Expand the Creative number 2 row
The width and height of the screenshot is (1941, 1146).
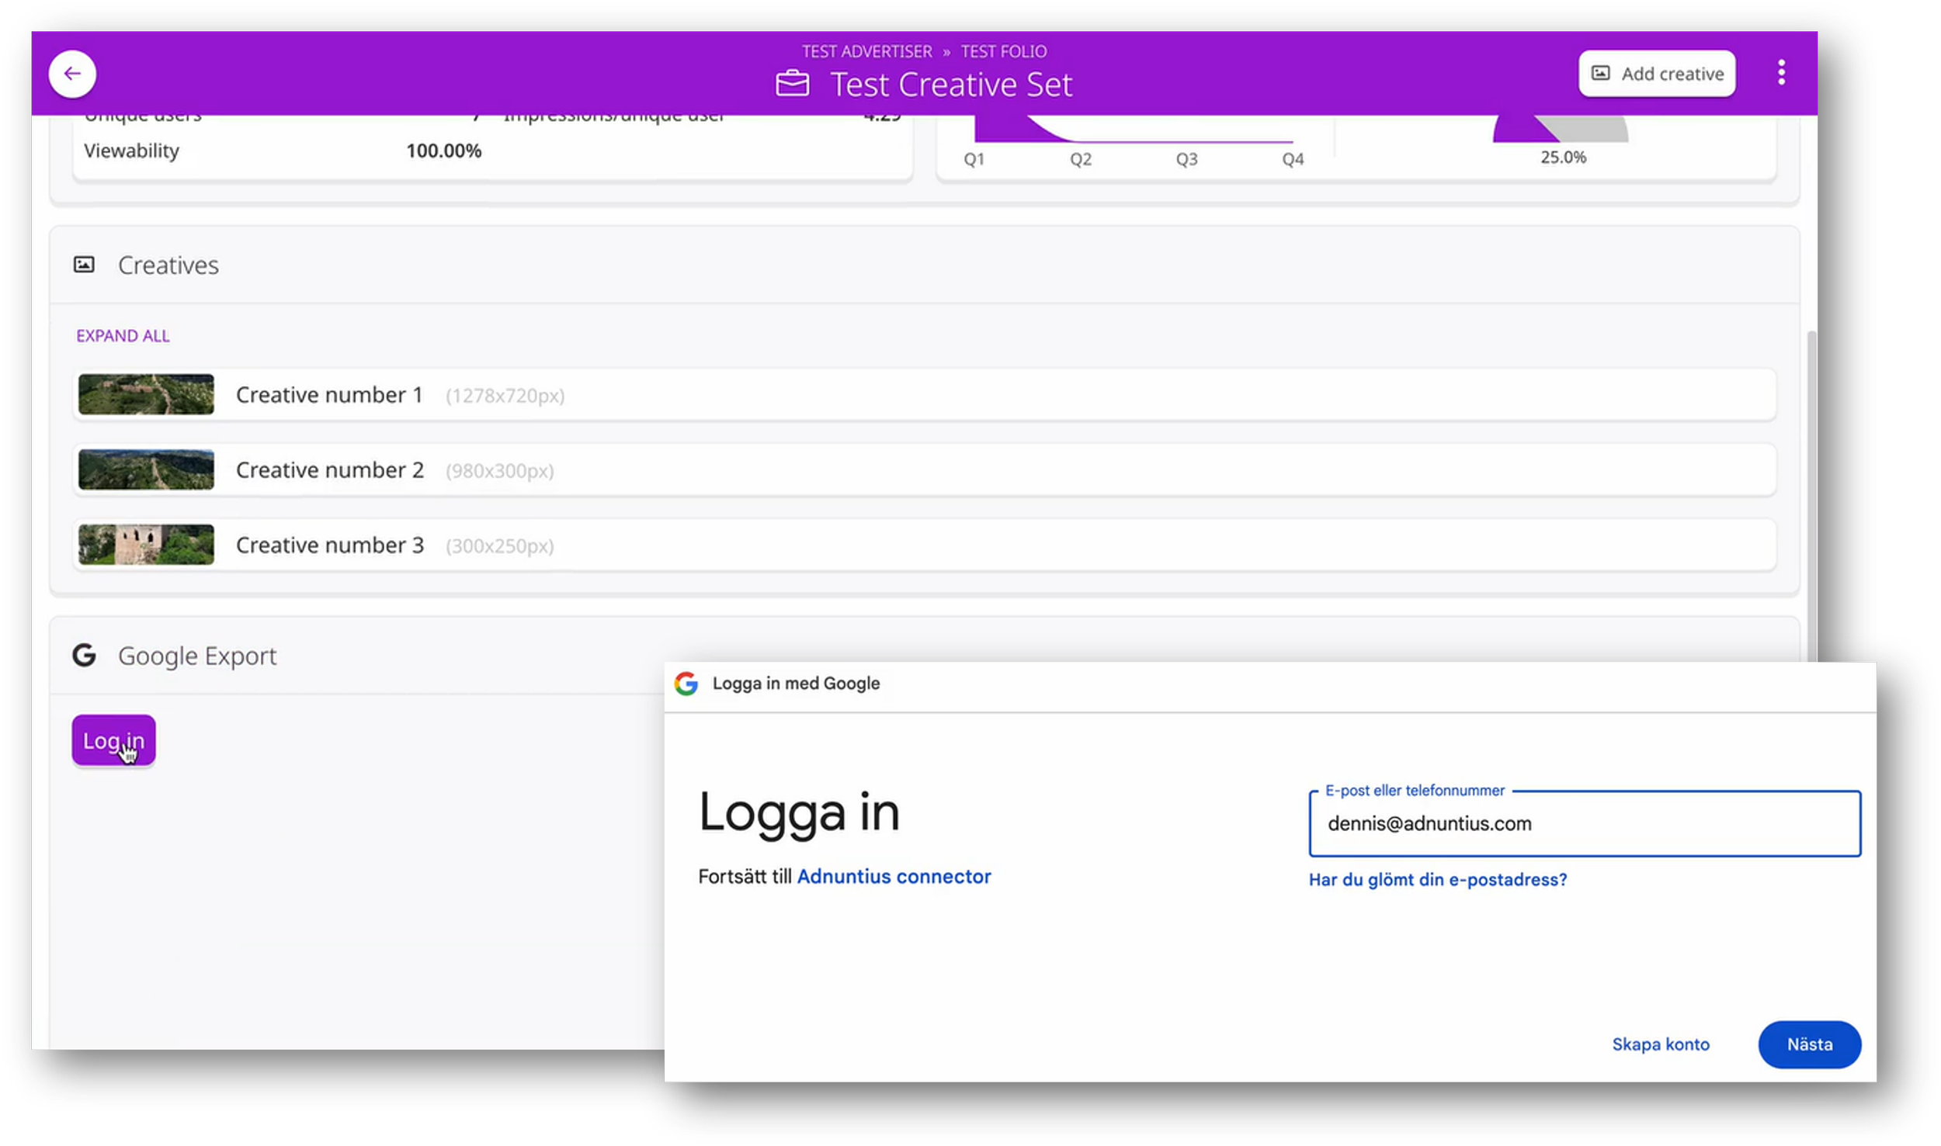tap(924, 470)
